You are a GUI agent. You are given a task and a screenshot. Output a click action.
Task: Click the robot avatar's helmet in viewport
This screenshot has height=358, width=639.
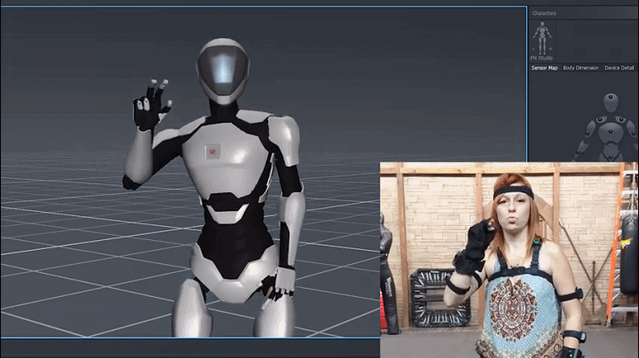[223, 70]
